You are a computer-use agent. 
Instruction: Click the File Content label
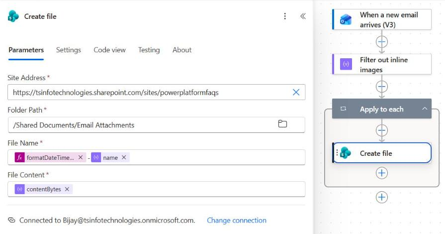[26, 175]
